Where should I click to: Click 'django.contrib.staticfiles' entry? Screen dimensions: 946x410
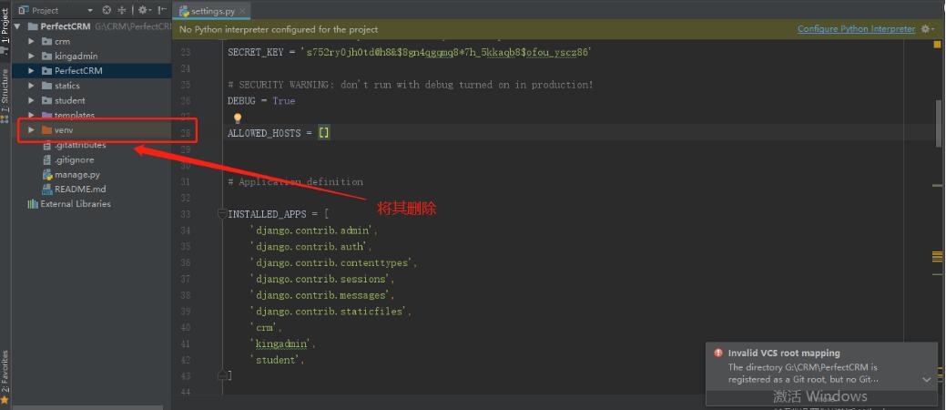click(331, 312)
